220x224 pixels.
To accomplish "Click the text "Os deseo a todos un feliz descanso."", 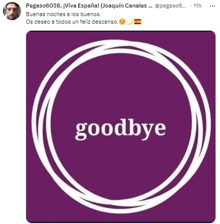I will 72,22.
